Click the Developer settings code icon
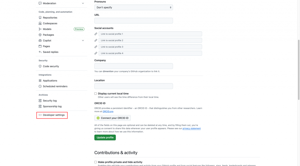Viewport: 300px width, 166px height. tap(40, 115)
